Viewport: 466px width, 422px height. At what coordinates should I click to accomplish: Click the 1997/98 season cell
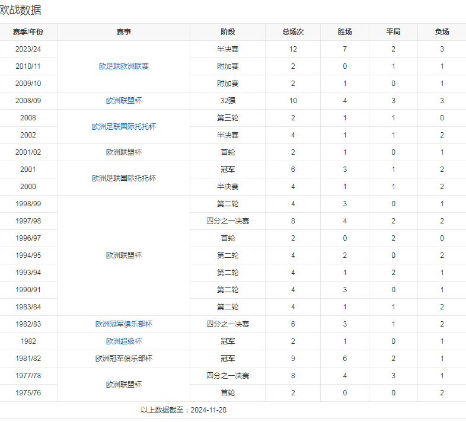click(x=28, y=221)
